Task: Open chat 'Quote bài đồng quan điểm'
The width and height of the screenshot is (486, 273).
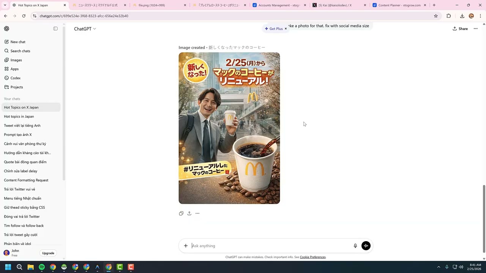Action: (x=31, y=162)
